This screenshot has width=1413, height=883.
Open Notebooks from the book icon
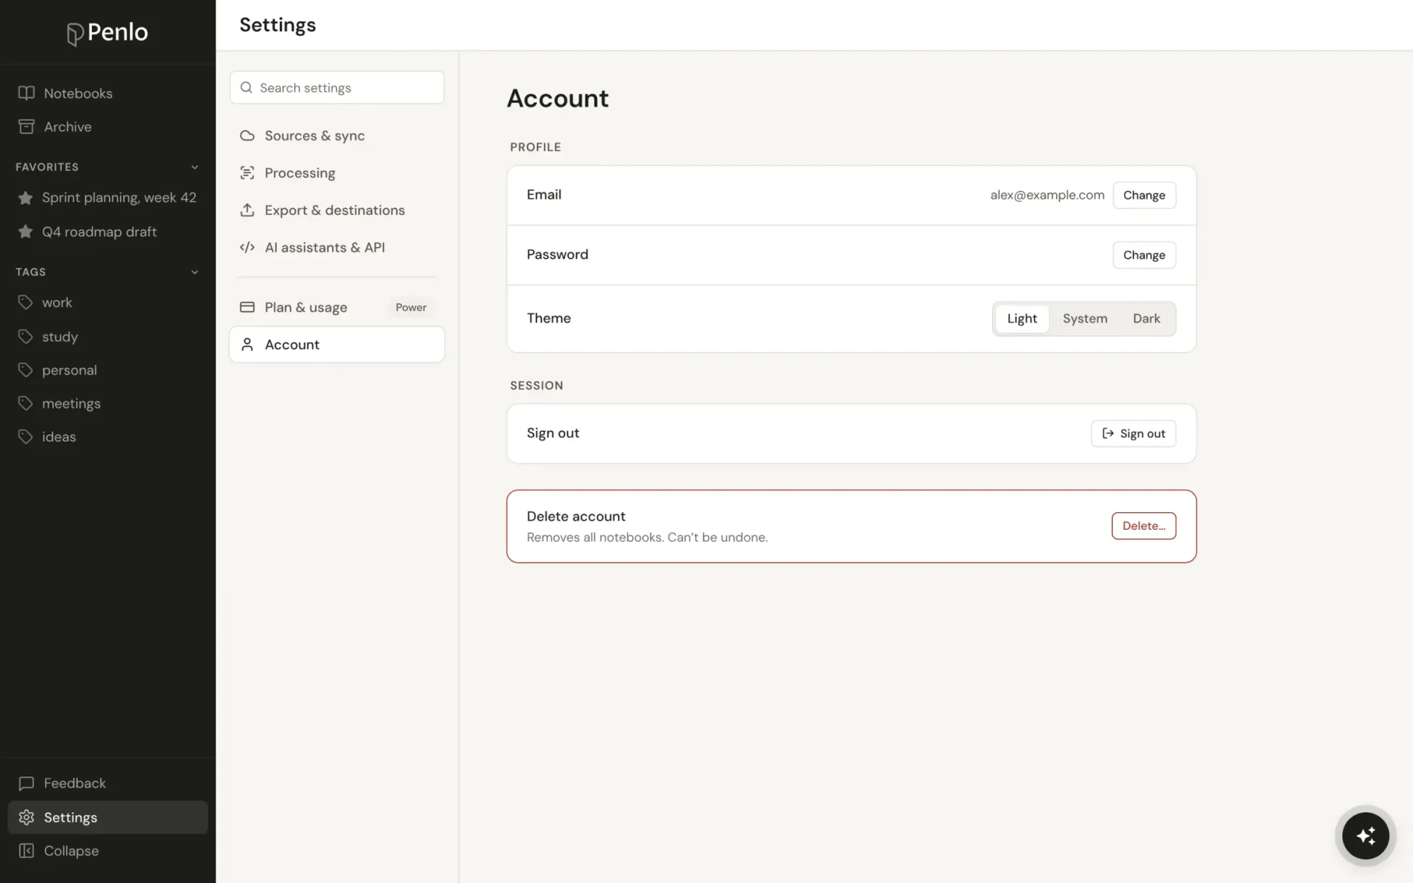click(x=26, y=93)
